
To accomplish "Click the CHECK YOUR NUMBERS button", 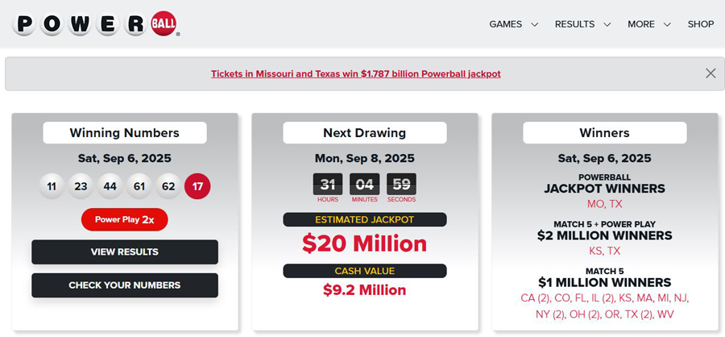I will click(125, 285).
